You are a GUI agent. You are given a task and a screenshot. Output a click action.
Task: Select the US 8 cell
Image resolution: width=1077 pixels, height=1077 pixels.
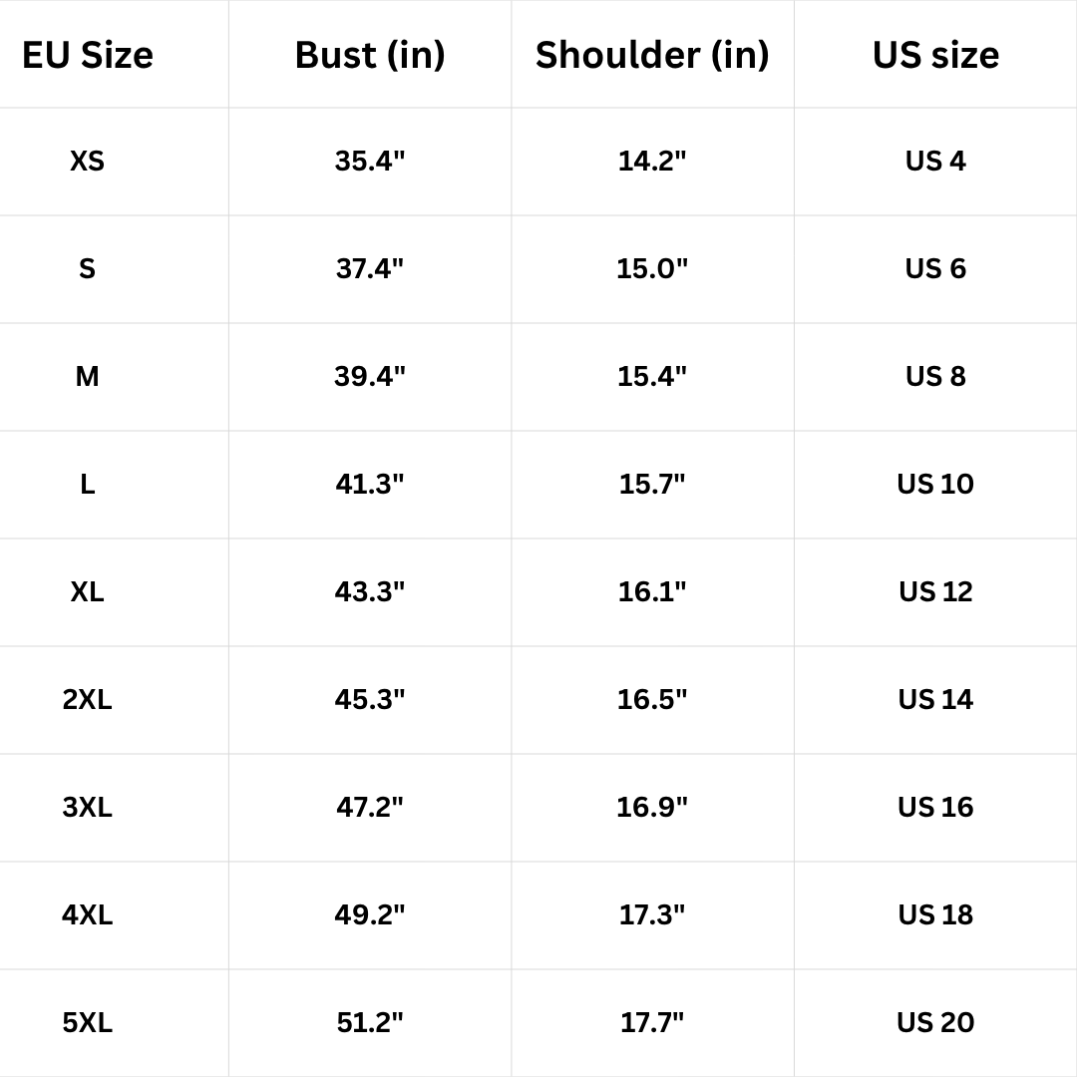[x=935, y=376]
